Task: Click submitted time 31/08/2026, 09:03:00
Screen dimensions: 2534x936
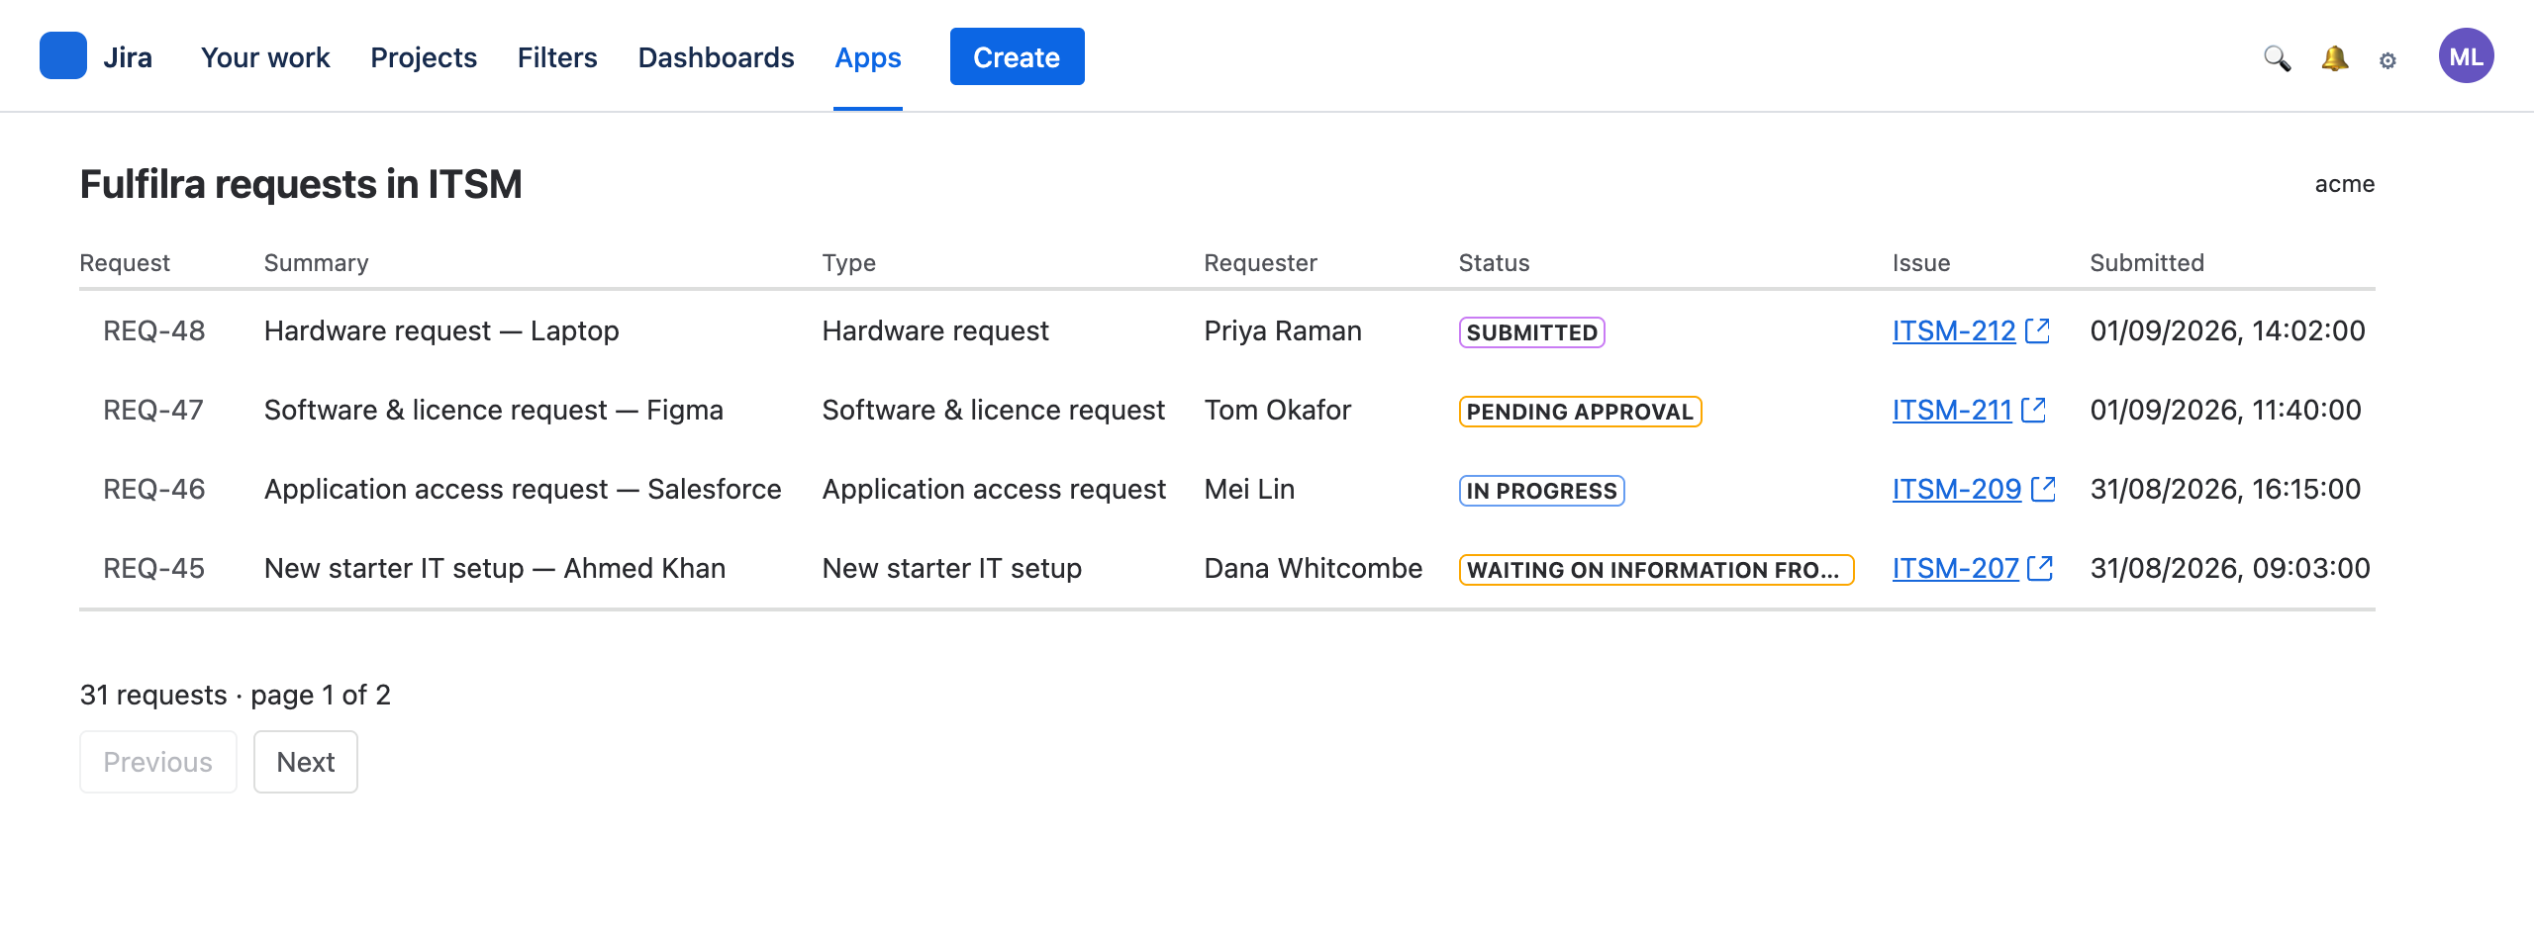Action: (x=2230, y=568)
